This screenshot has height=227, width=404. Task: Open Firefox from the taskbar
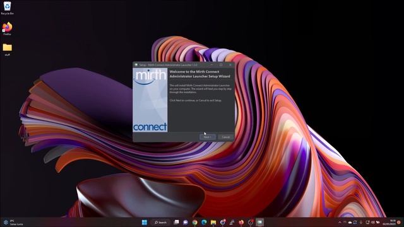coord(241,222)
